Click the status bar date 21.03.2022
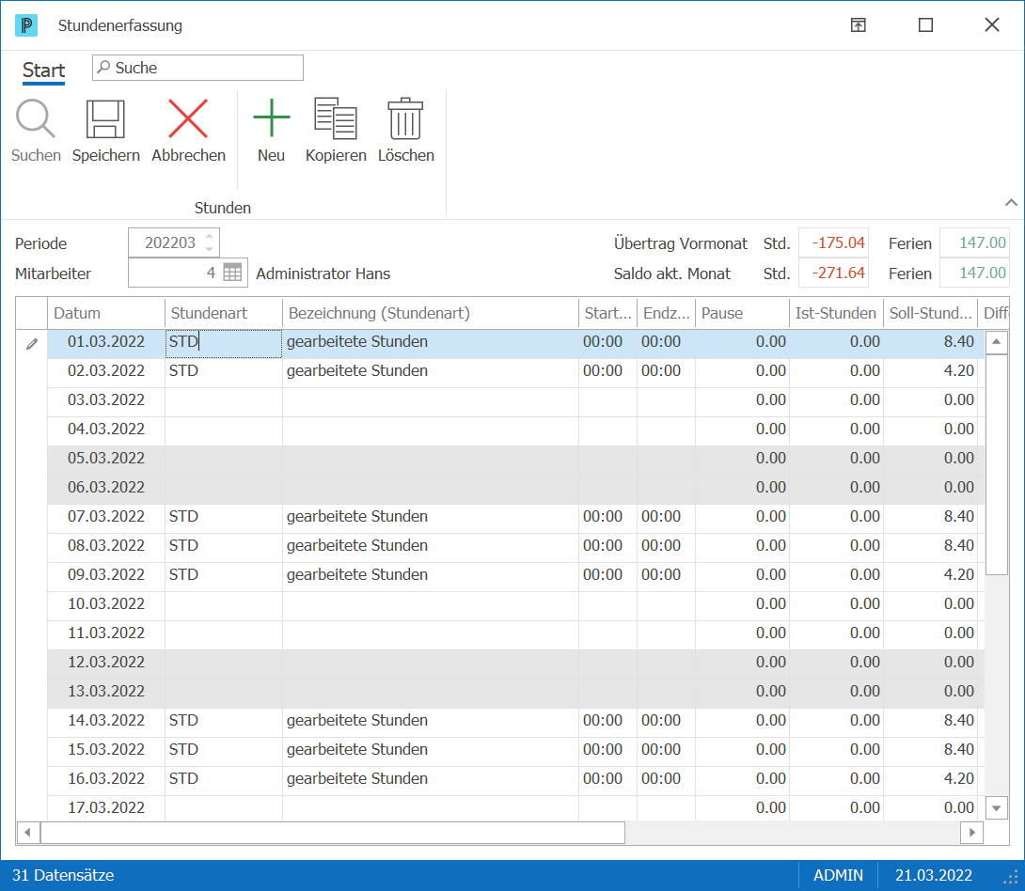 (934, 875)
